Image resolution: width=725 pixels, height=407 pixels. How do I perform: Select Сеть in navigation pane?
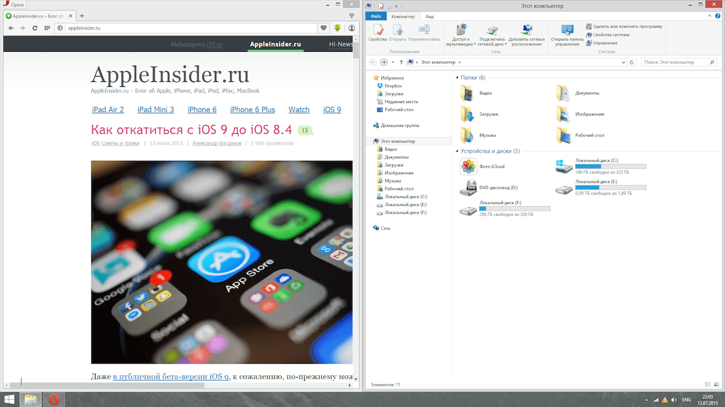point(381,228)
